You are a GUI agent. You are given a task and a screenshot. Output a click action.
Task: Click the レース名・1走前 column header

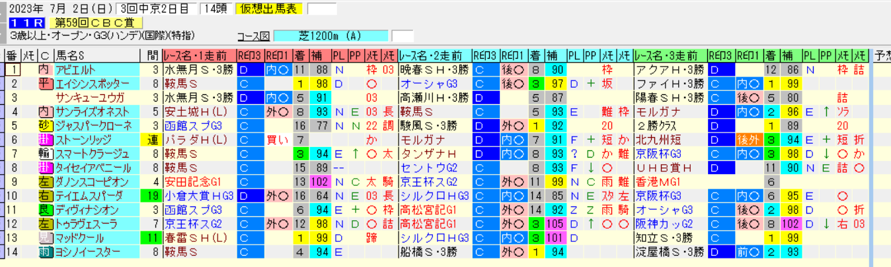click(x=199, y=55)
